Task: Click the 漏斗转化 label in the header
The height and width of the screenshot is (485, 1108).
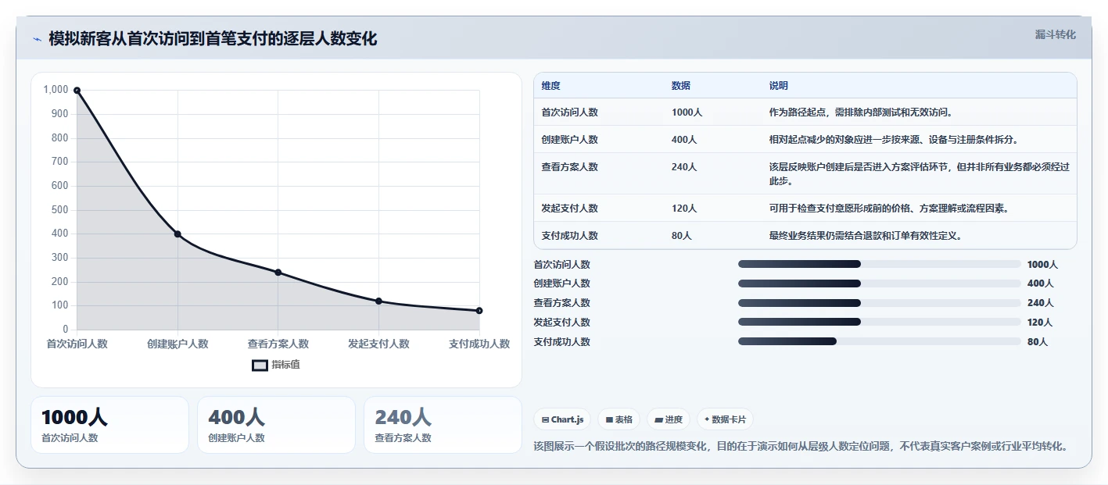Action: pyautogui.click(x=1055, y=34)
